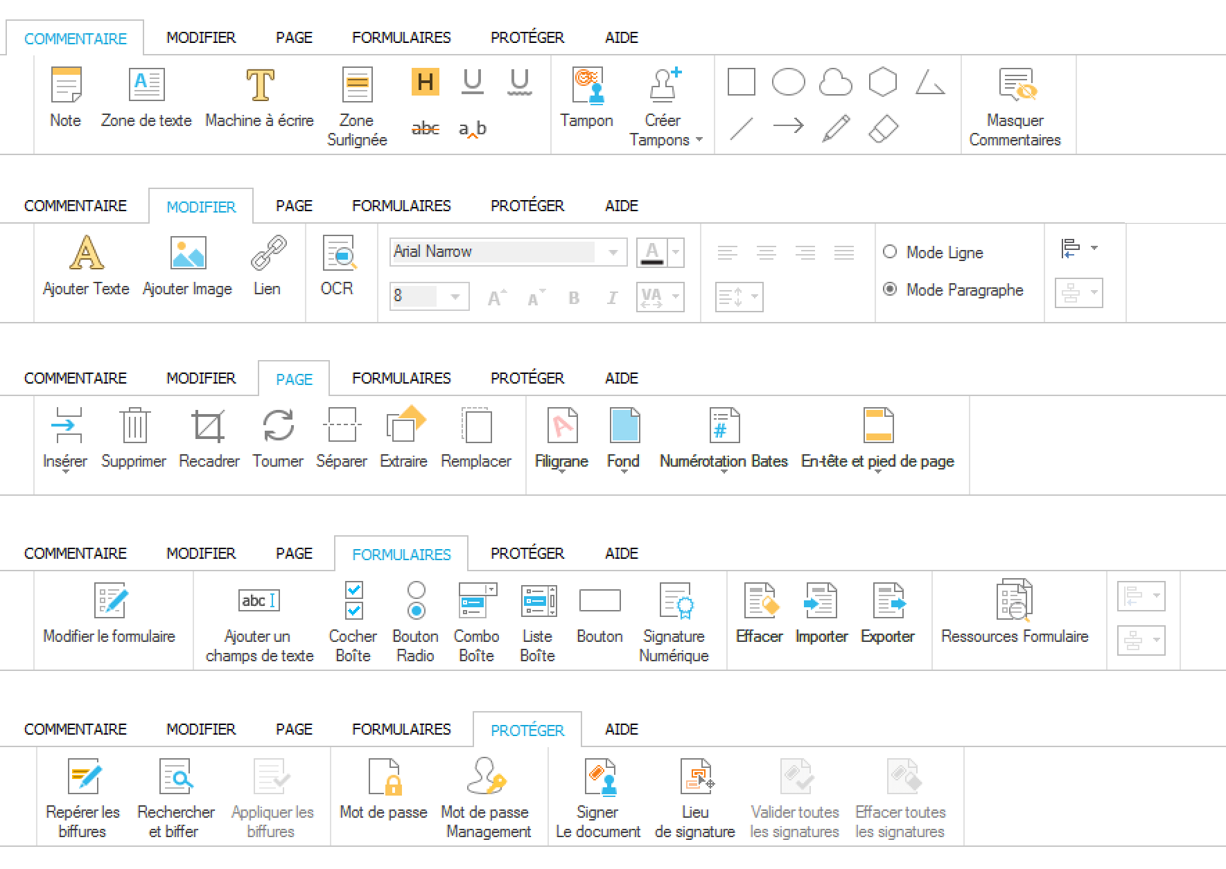Click Masquer Commentaires icon
Viewport: 1226px width, 869px height.
click(1016, 84)
